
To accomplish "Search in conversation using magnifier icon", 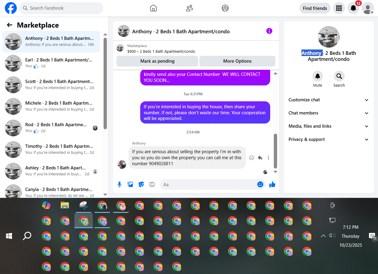I will point(339,76).
